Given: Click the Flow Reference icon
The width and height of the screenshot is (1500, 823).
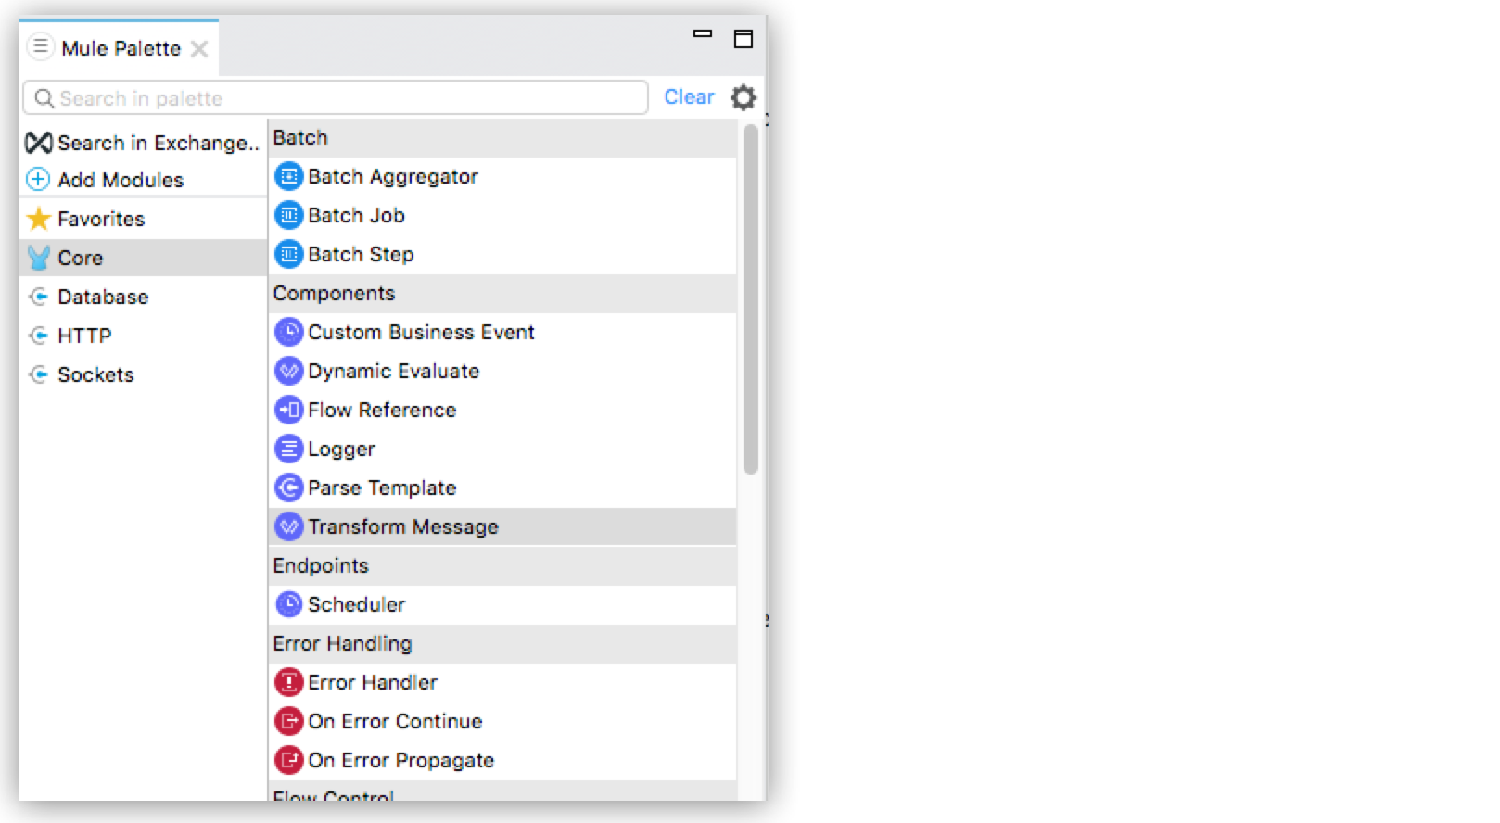Looking at the screenshot, I should coord(289,410).
